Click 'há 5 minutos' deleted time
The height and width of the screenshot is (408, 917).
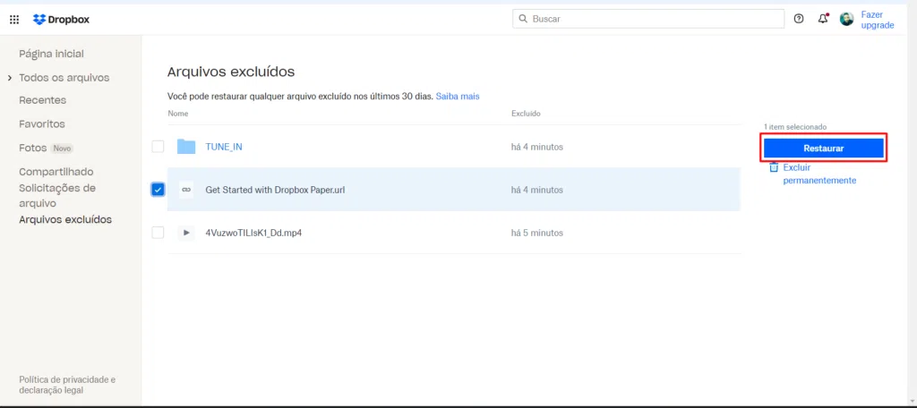click(x=537, y=233)
